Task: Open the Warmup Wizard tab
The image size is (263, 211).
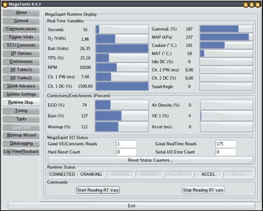Action: tap(21, 135)
